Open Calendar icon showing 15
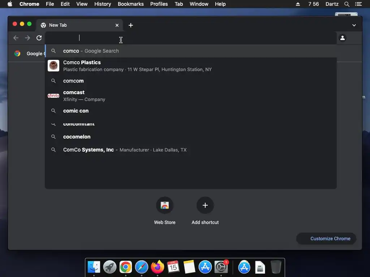 [x=173, y=267]
